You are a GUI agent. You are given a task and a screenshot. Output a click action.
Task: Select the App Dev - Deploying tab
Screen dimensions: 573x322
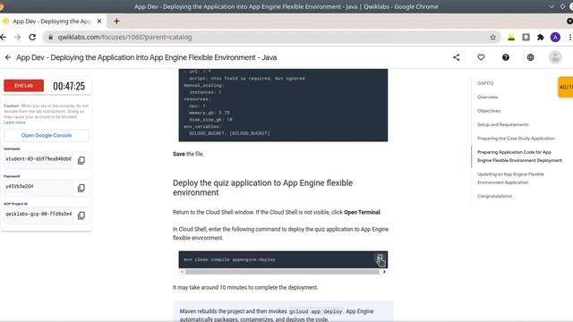click(52, 21)
